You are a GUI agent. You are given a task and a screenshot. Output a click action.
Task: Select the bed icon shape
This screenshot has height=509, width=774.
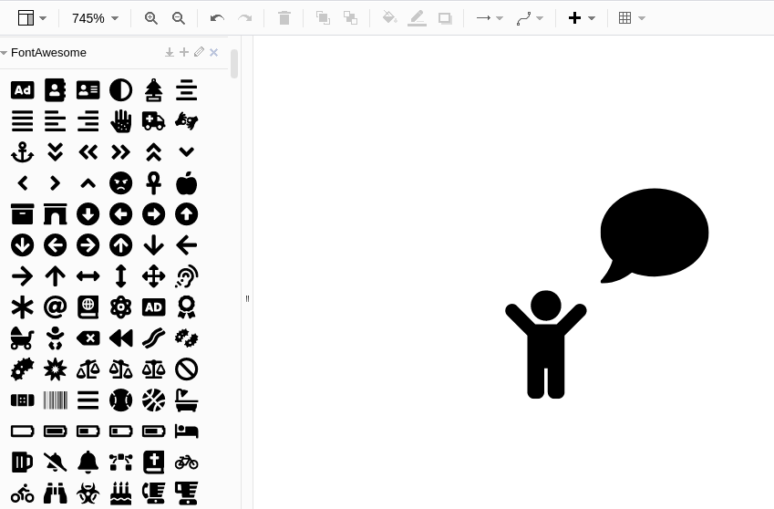[187, 431]
